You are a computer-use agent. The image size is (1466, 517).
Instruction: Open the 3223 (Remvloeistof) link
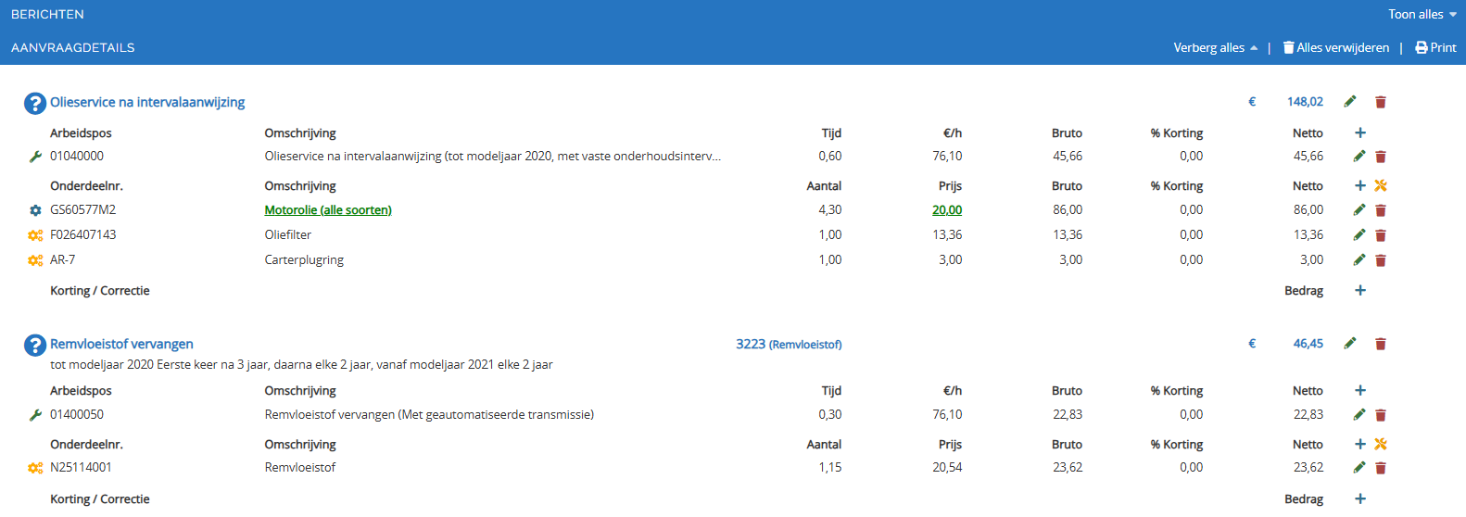point(789,344)
